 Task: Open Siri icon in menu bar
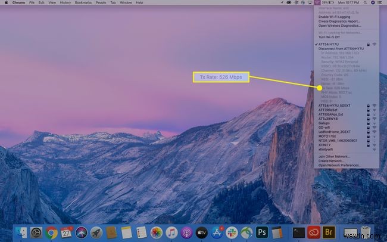pyautogui.click(x=373, y=2)
